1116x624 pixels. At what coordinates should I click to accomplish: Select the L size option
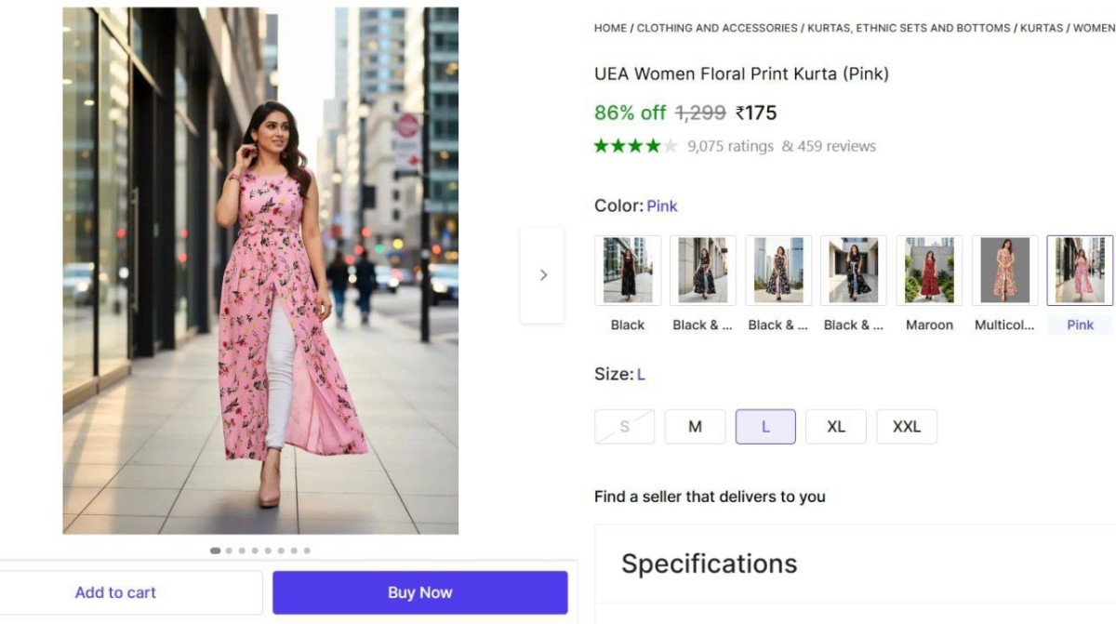(x=765, y=427)
